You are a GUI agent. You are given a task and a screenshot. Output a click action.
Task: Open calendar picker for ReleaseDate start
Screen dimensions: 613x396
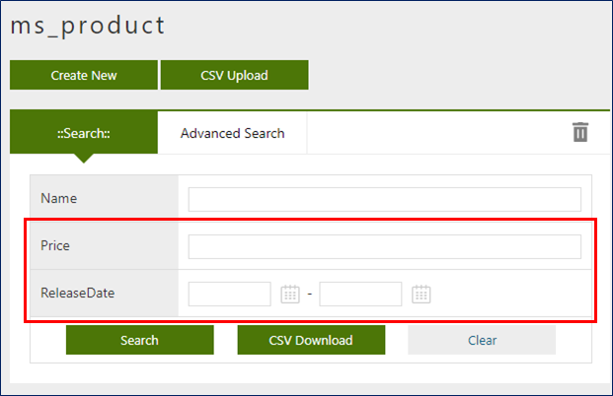tap(290, 295)
